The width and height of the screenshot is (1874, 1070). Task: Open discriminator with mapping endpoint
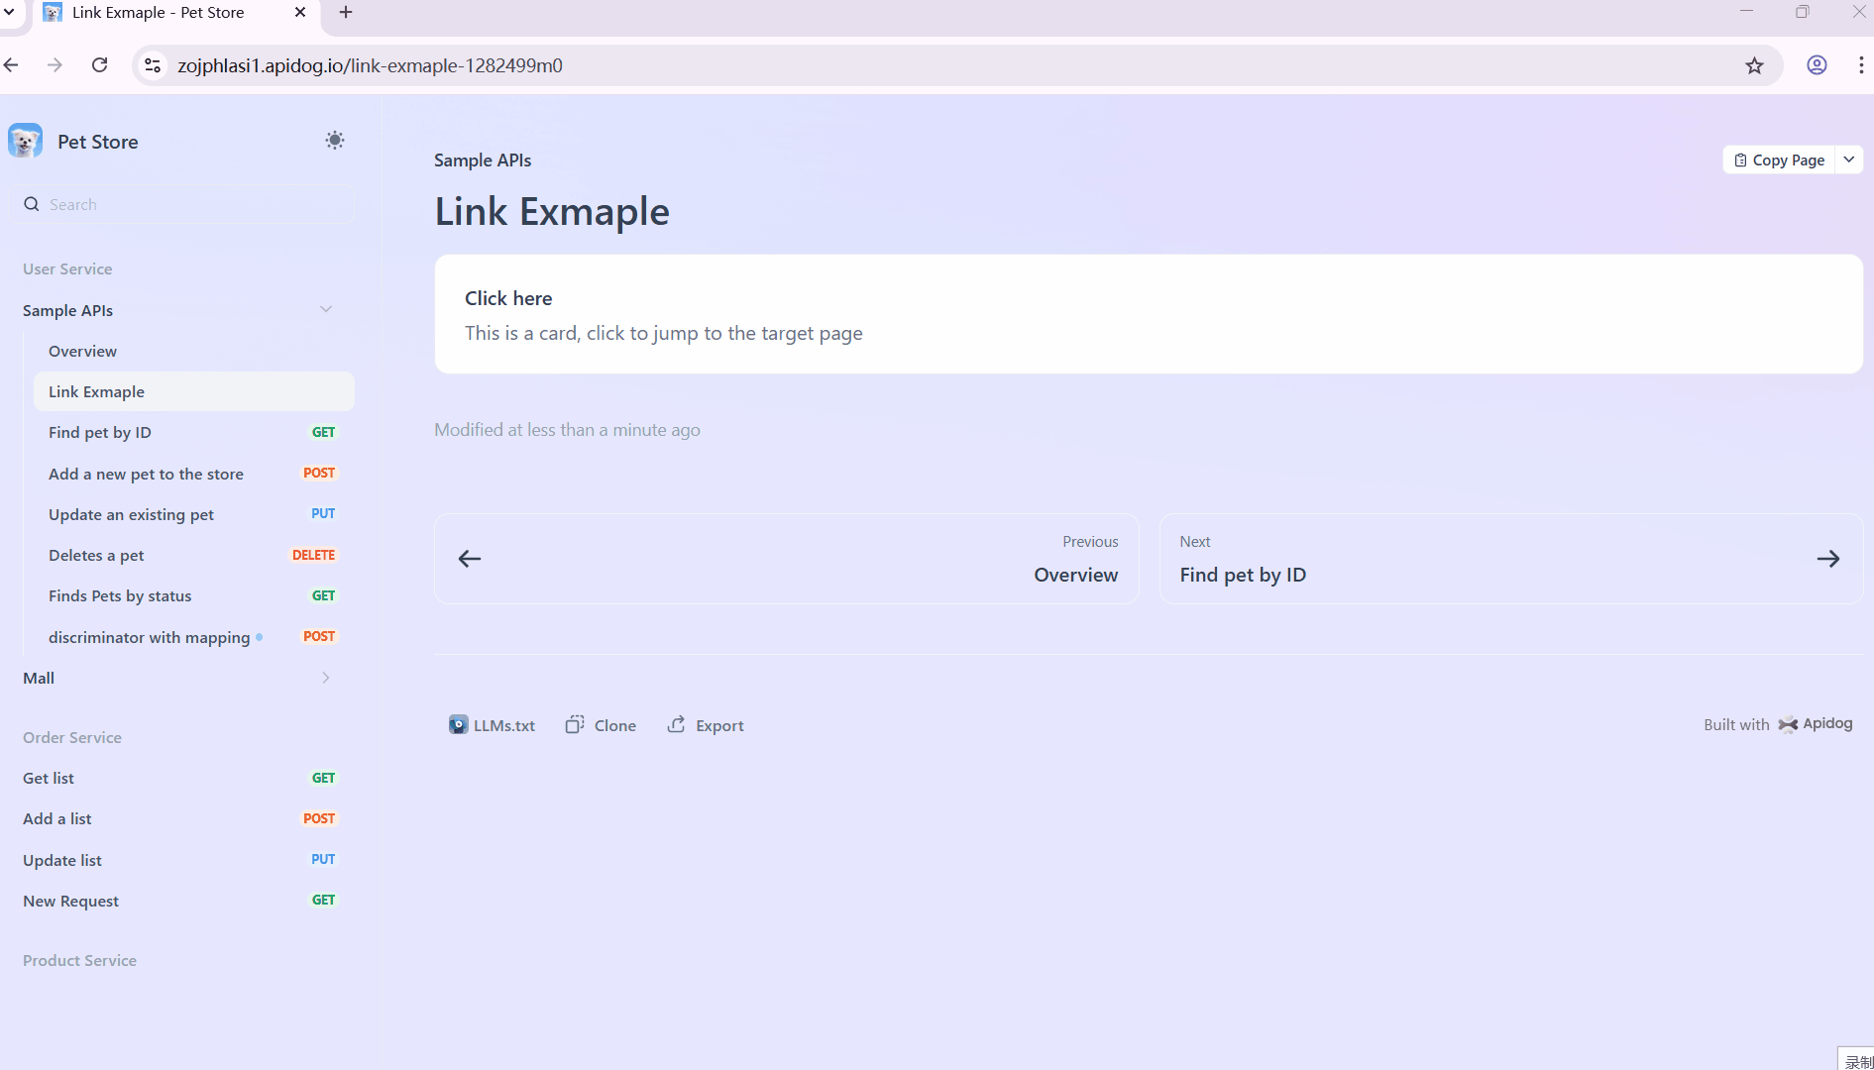click(194, 637)
